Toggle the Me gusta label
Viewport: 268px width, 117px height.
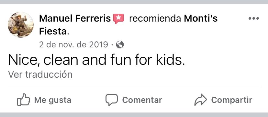(53, 100)
